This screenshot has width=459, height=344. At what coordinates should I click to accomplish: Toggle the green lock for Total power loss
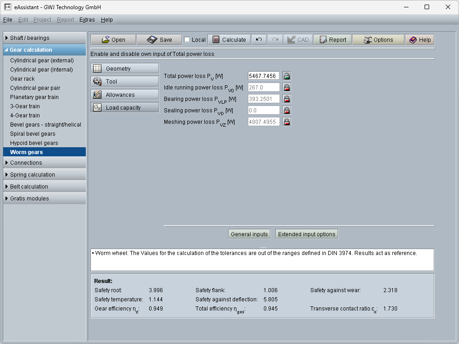coord(286,76)
